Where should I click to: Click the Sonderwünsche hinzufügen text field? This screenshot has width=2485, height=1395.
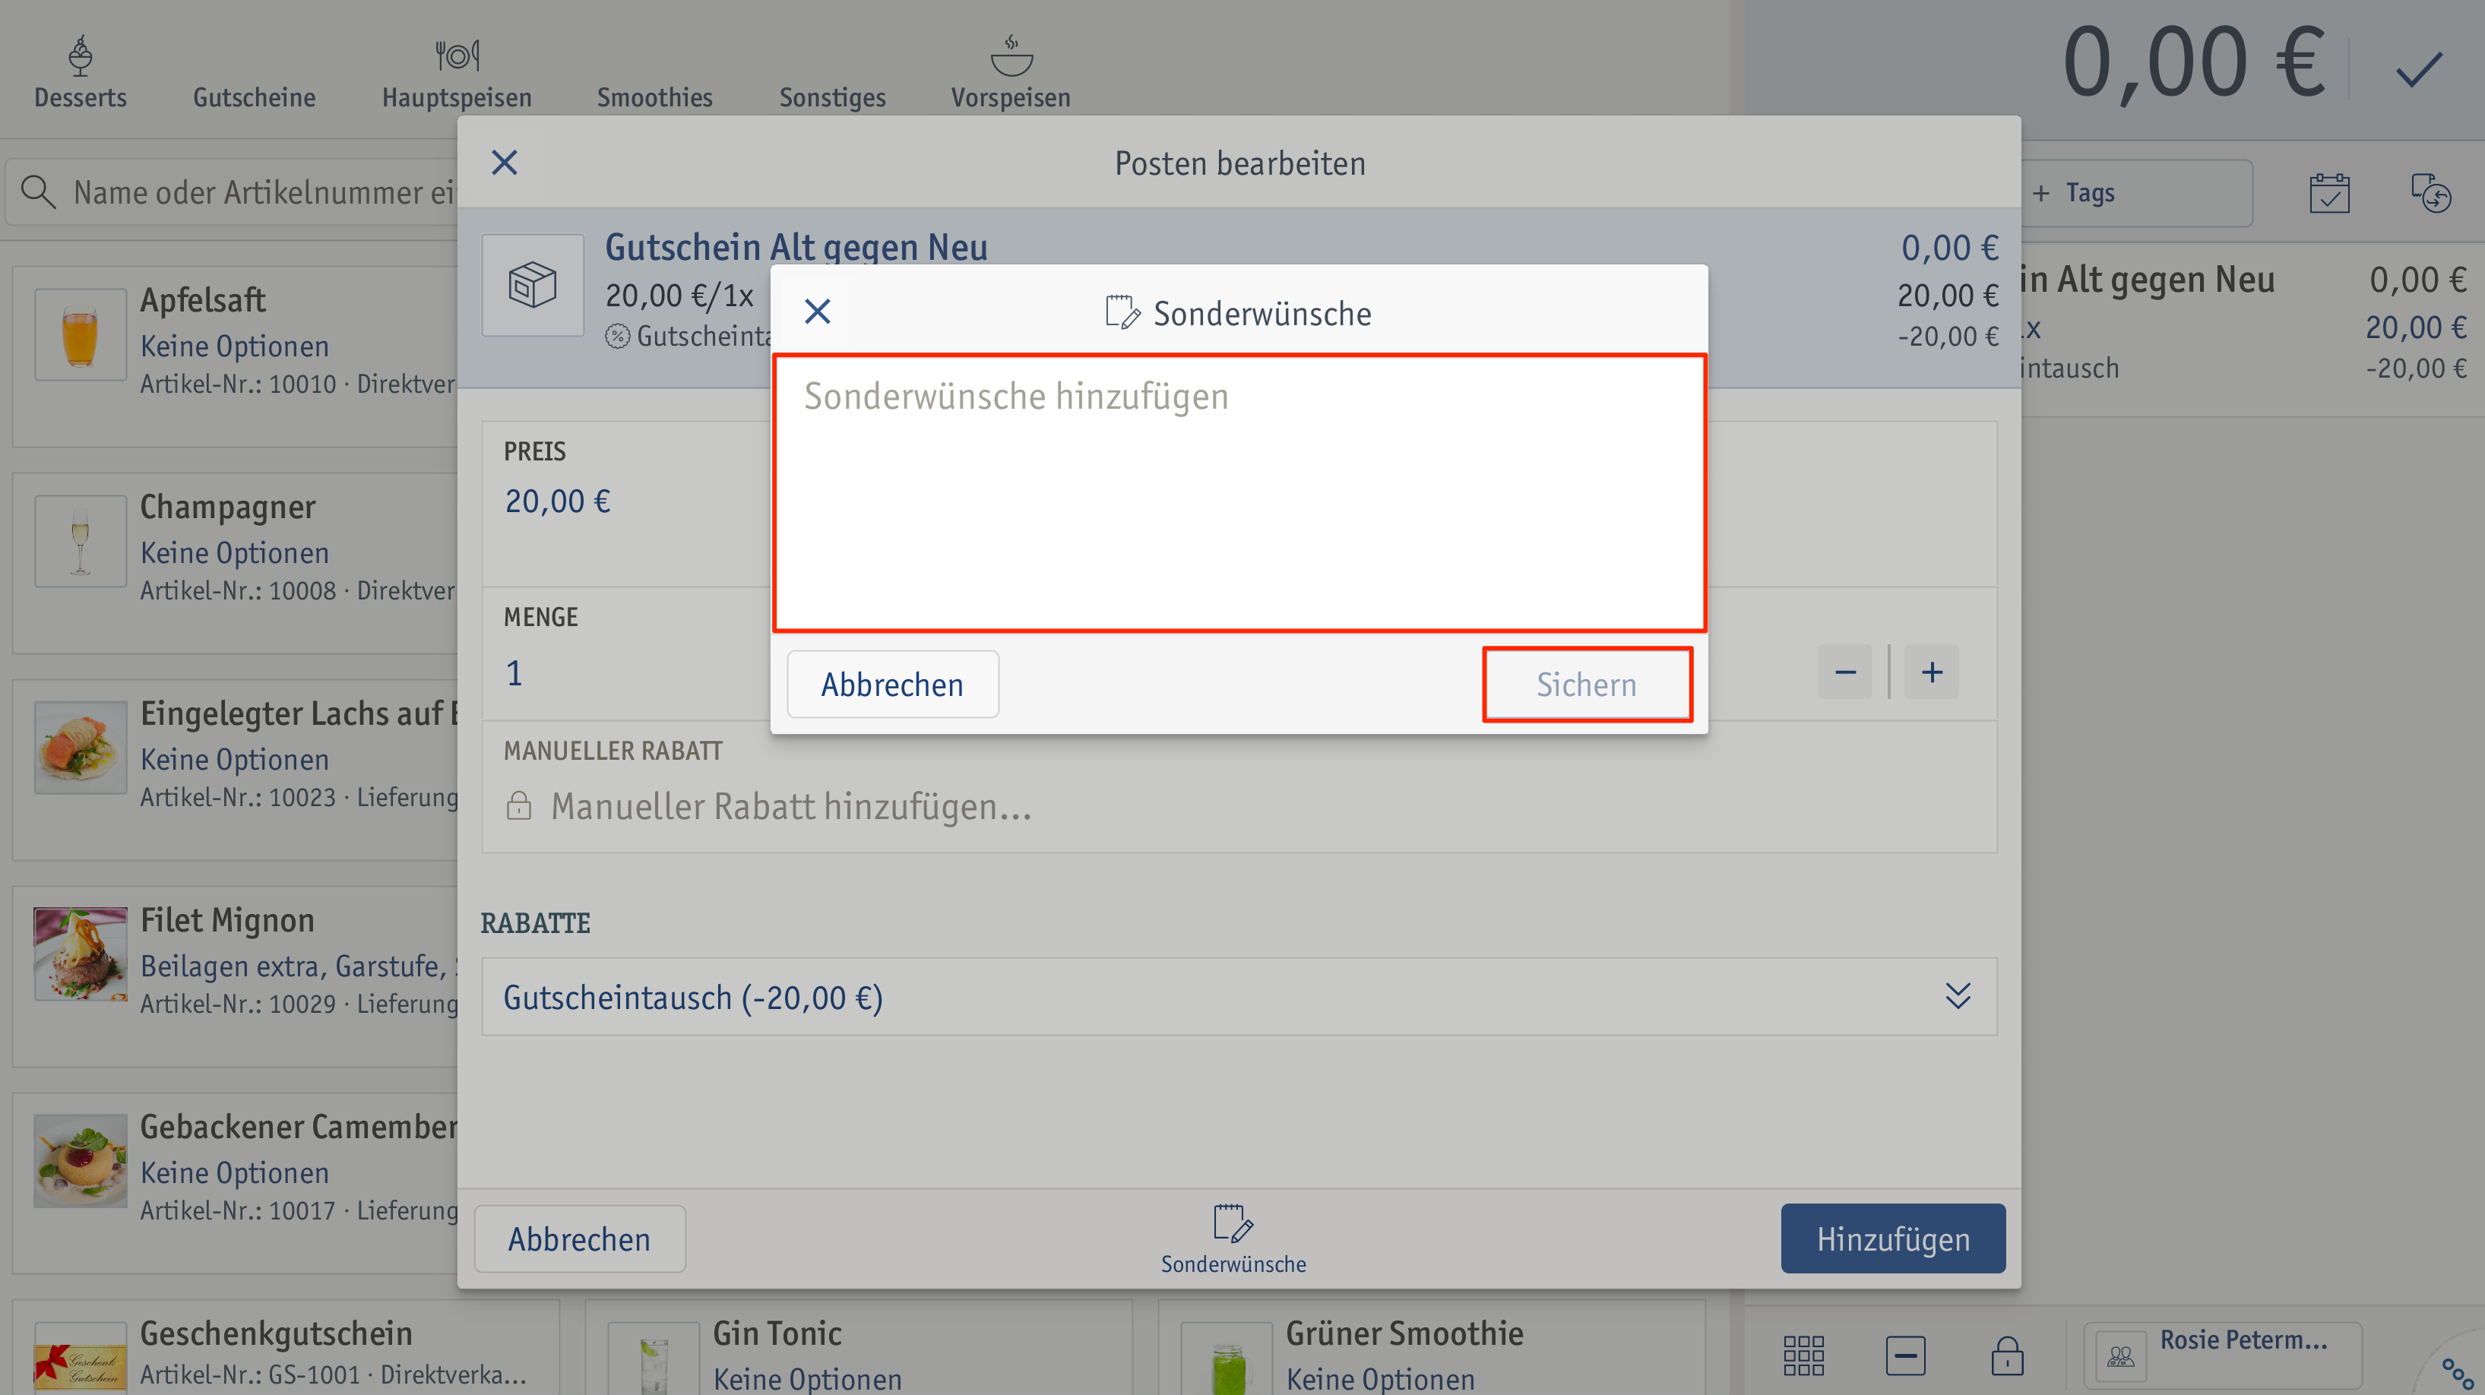[x=1239, y=493]
